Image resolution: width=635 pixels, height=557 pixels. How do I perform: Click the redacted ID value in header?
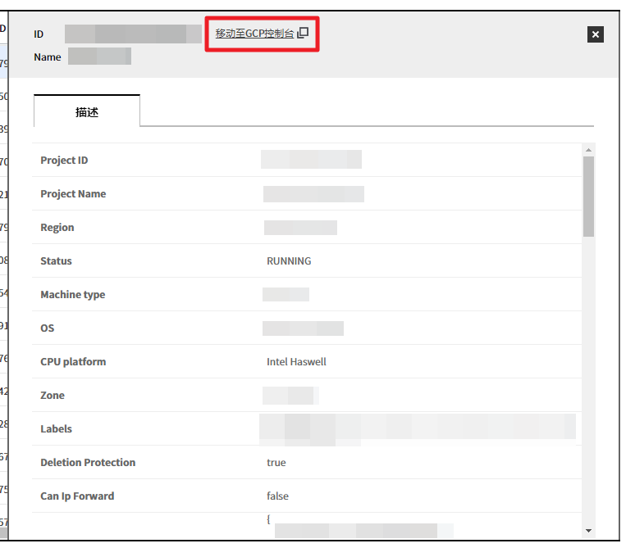coord(133,34)
